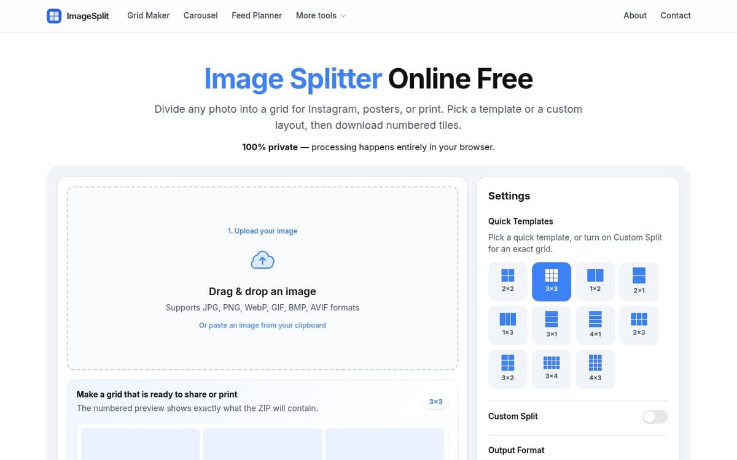Open the Contact page
Image resolution: width=737 pixels, height=460 pixels.
(x=676, y=15)
